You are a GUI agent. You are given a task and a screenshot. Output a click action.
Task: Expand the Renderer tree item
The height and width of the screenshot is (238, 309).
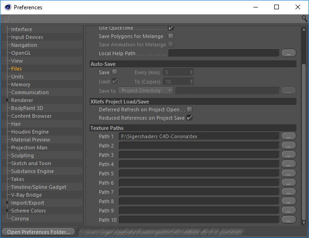tap(7, 100)
